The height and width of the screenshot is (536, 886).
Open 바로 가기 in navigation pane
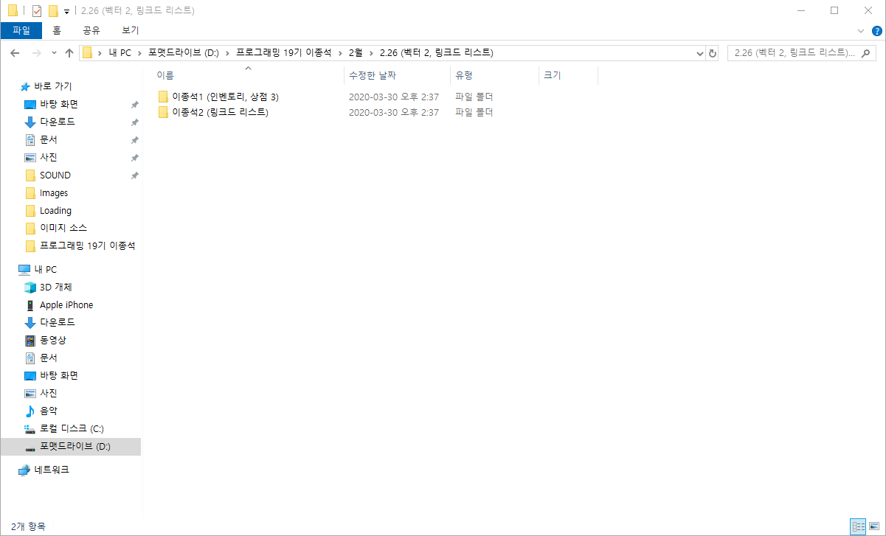click(52, 86)
